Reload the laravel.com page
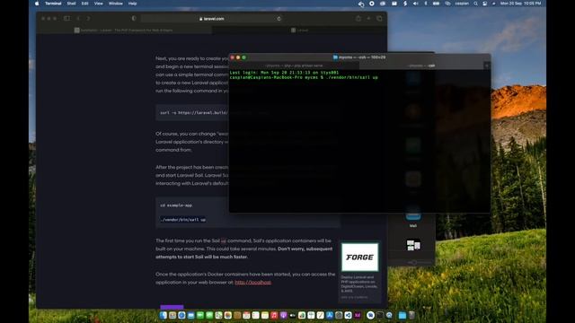575x323 pixels. [279, 18]
